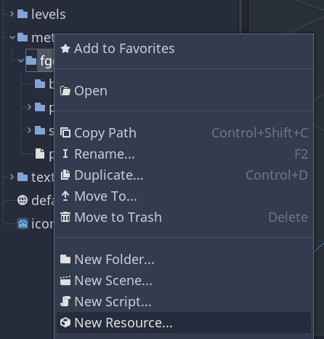The height and width of the screenshot is (339, 324).
Task: Click the New Resource cube icon
Action: (65, 322)
